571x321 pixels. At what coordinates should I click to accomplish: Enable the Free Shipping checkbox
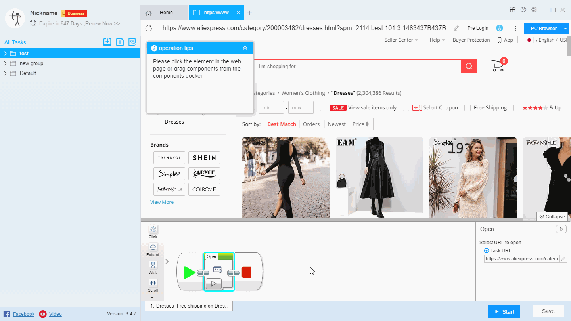coord(468,108)
